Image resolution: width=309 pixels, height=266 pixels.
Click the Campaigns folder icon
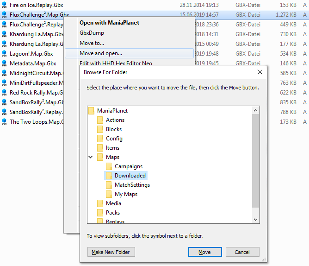click(109, 166)
